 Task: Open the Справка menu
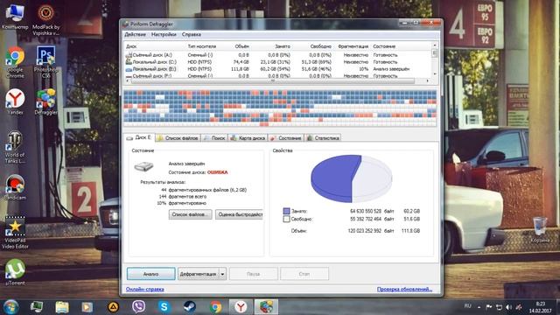(191, 35)
